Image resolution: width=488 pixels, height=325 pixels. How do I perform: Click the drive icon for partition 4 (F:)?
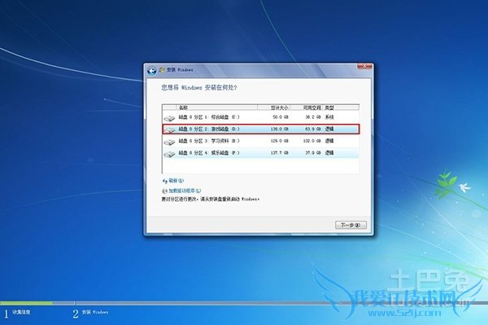[x=170, y=154]
